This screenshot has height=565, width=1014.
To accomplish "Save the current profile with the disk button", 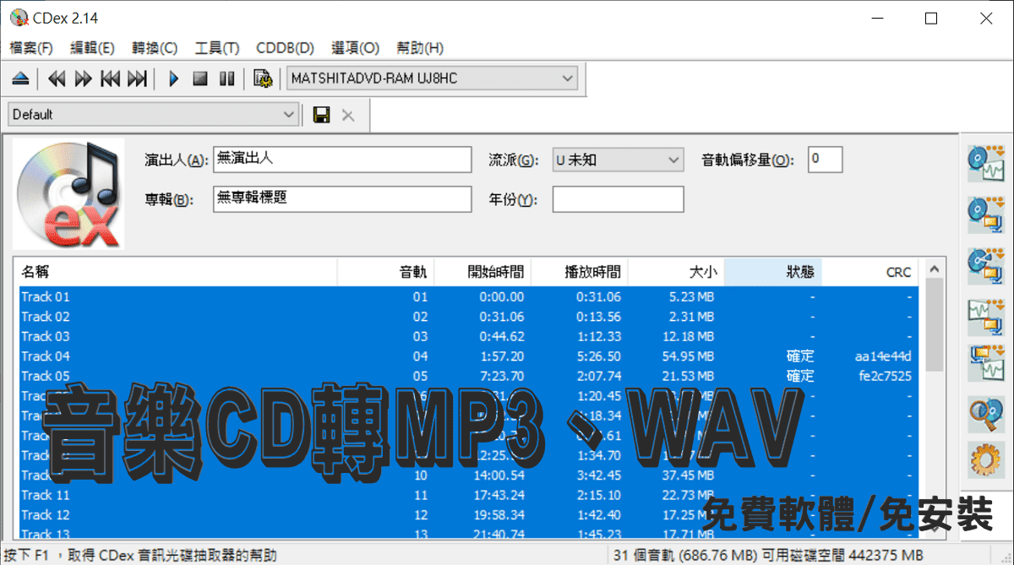I will (x=322, y=114).
